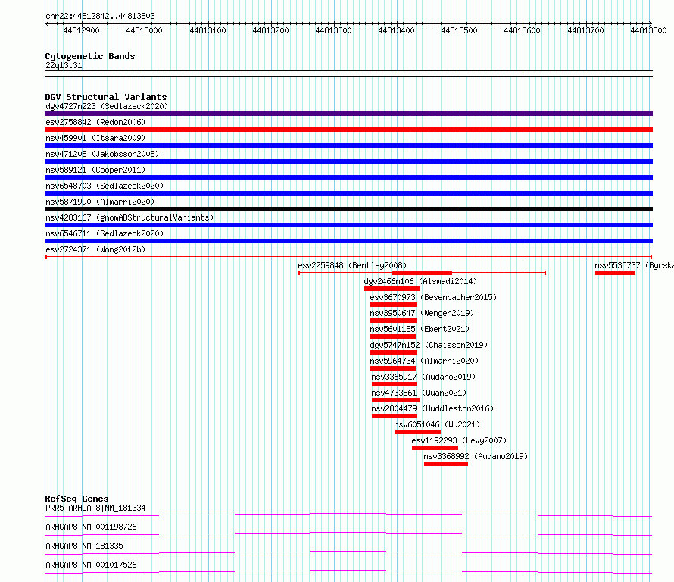674x582 pixels.
Task: Select nsv5601185 (Ebert2021) label
Action: tap(420, 329)
